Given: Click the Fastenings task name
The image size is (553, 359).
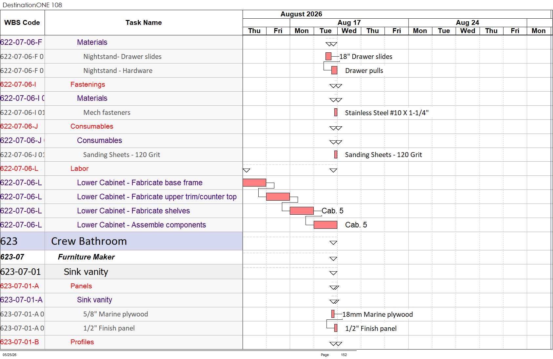Looking at the screenshot, I should click(x=88, y=84).
